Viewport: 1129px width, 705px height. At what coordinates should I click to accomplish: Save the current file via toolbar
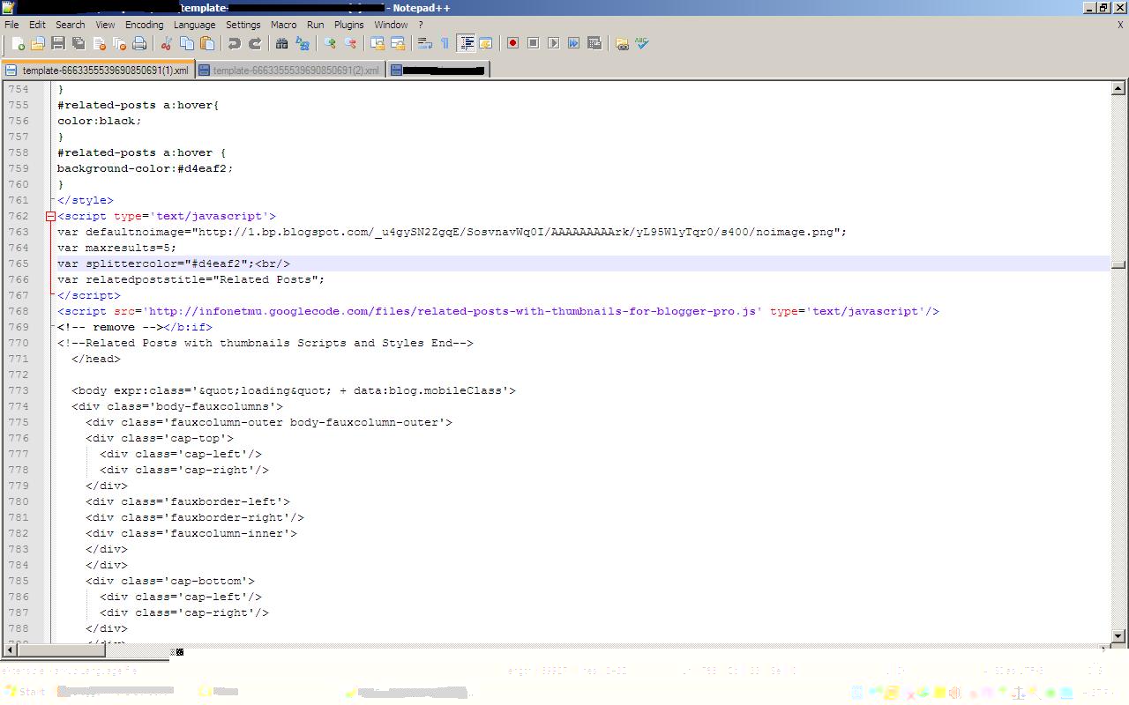(58, 43)
